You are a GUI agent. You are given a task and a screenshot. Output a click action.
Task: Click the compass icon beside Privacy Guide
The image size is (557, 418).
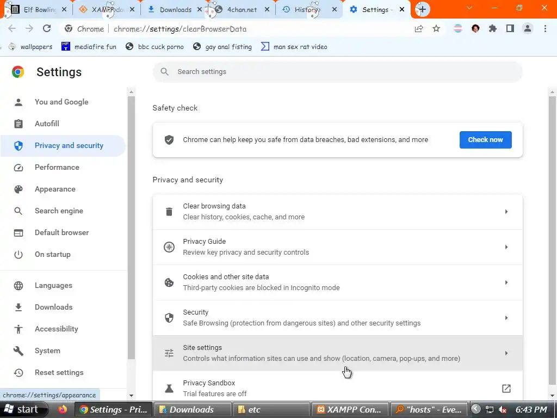tap(169, 247)
